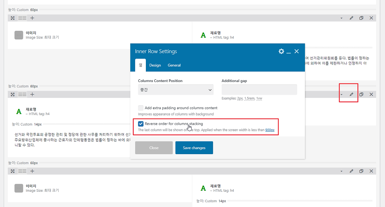
Task: Toggle bottommost inner row collapse arrow
Action: click(341, 171)
